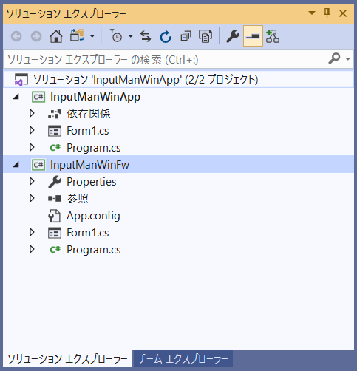Collapse the InputManWinApp project node
The height and width of the screenshot is (371, 357).
click(x=16, y=97)
